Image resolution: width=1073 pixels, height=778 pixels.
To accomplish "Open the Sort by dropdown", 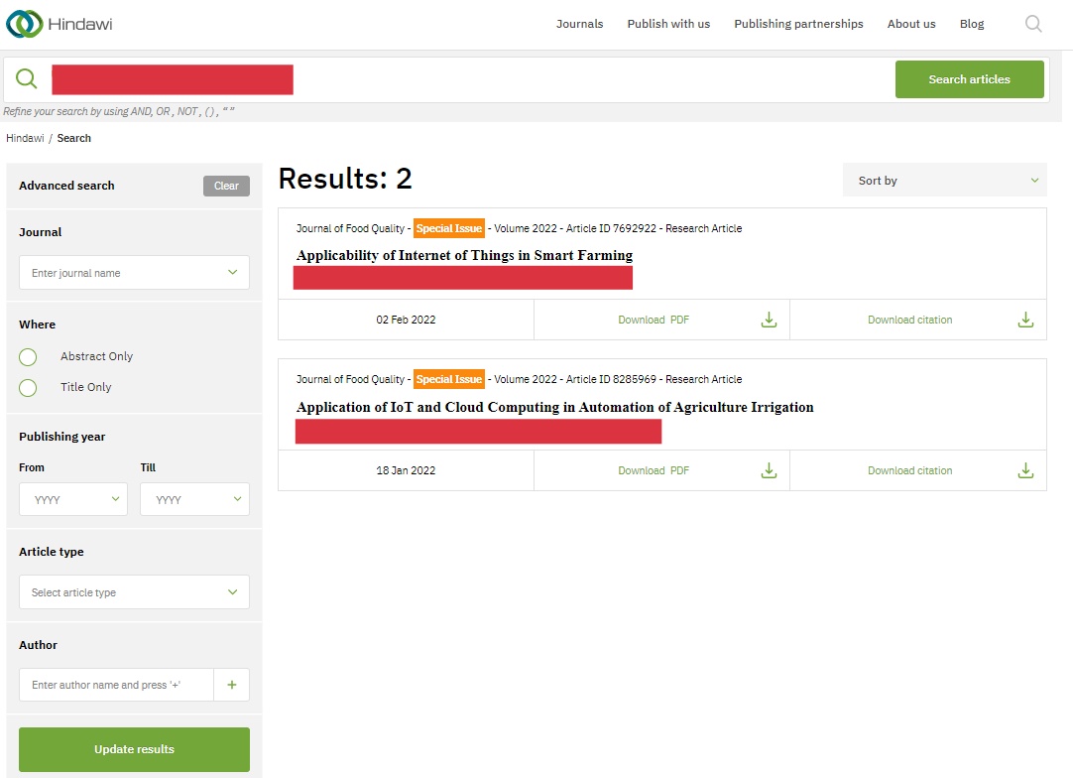I will click(x=944, y=181).
